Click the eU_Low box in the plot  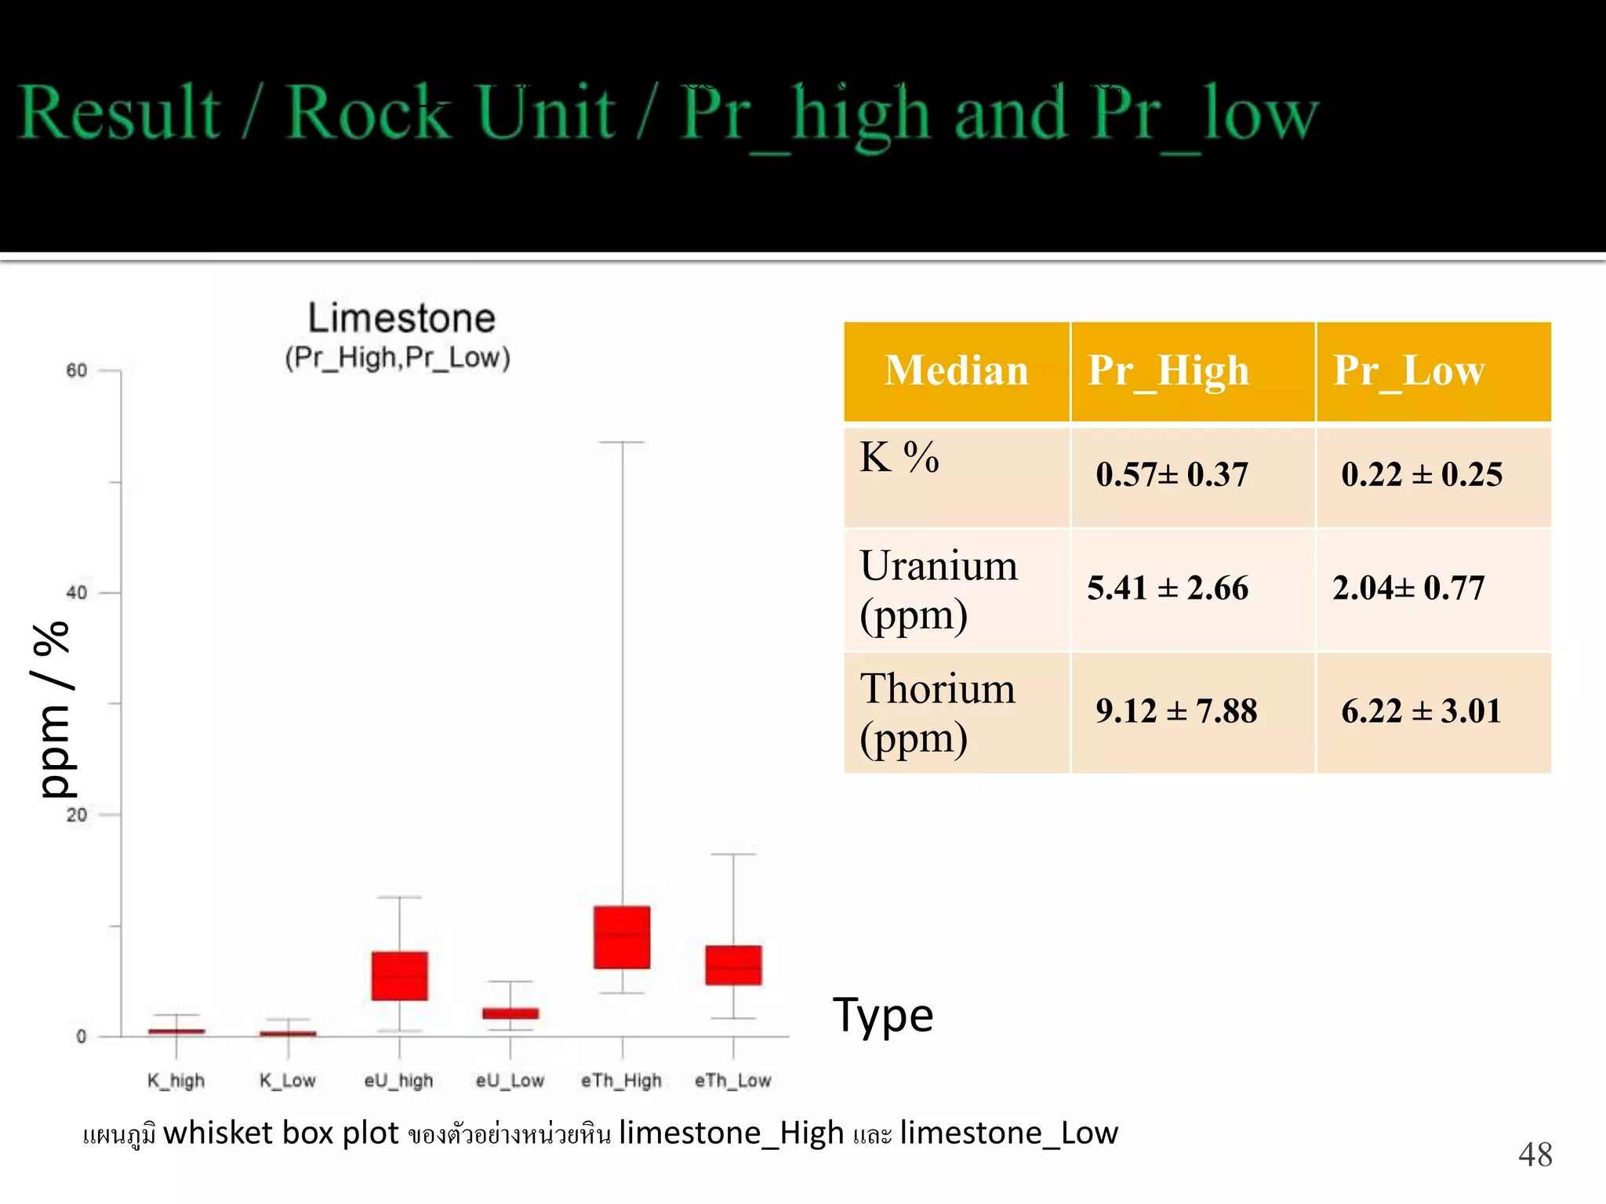[x=511, y=1014]
